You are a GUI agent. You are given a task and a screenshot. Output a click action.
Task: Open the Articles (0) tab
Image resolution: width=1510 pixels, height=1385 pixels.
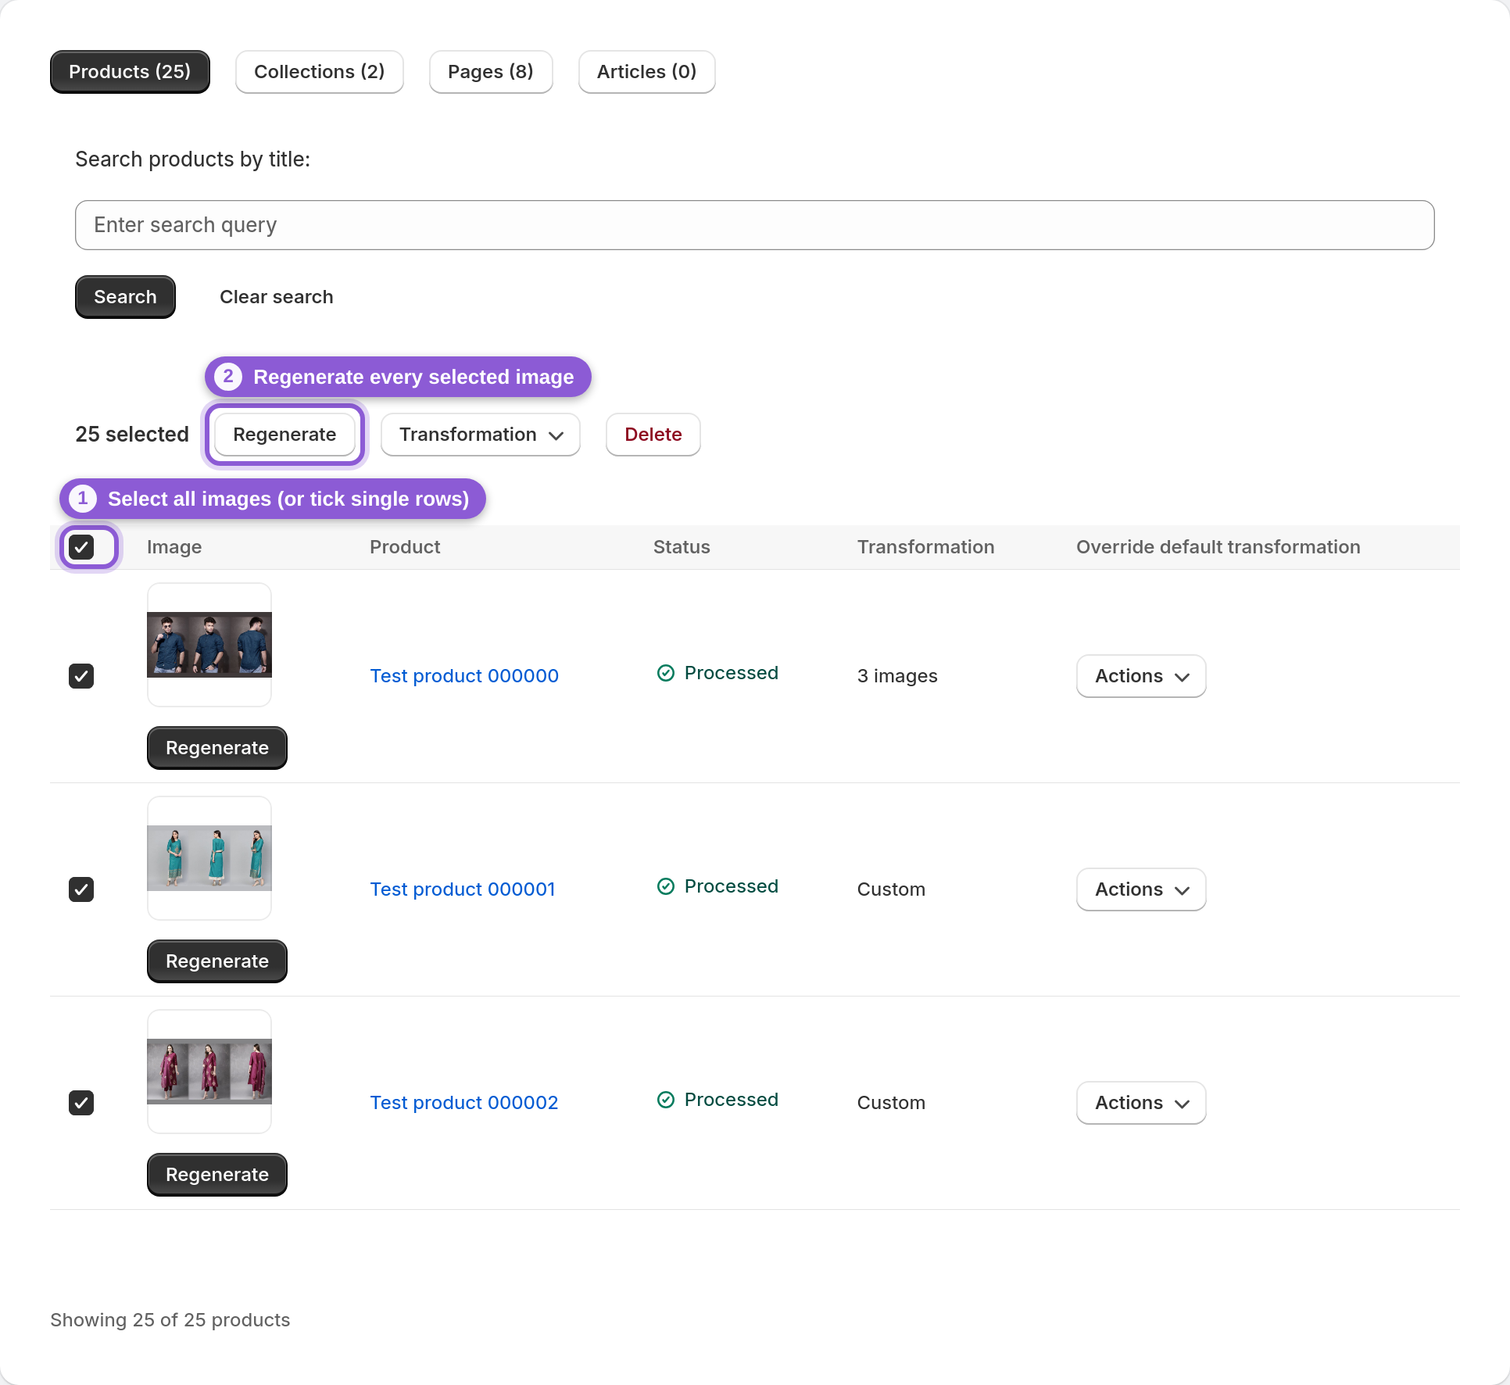pyautogui.click(x=647, y=72)
